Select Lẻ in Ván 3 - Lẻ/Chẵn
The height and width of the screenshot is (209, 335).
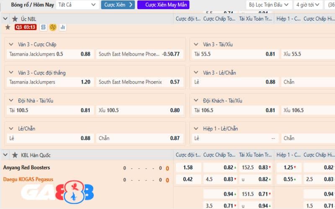coord(235,82)
